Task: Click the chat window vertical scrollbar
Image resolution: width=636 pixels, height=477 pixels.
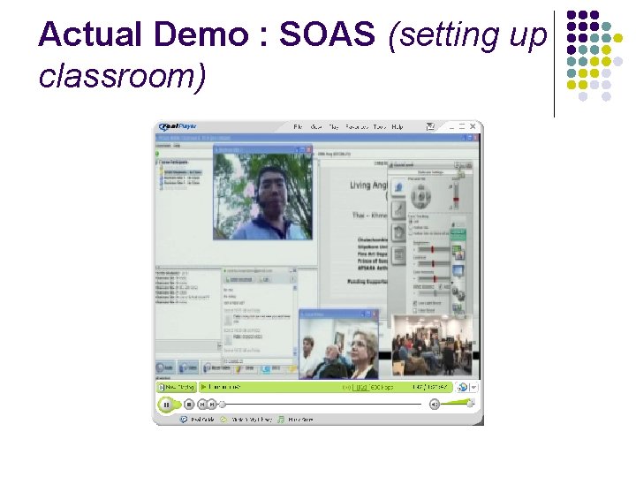Action: tap(295, 321)
